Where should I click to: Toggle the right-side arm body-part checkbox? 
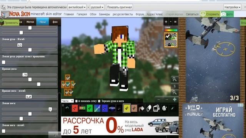point(73,84)
